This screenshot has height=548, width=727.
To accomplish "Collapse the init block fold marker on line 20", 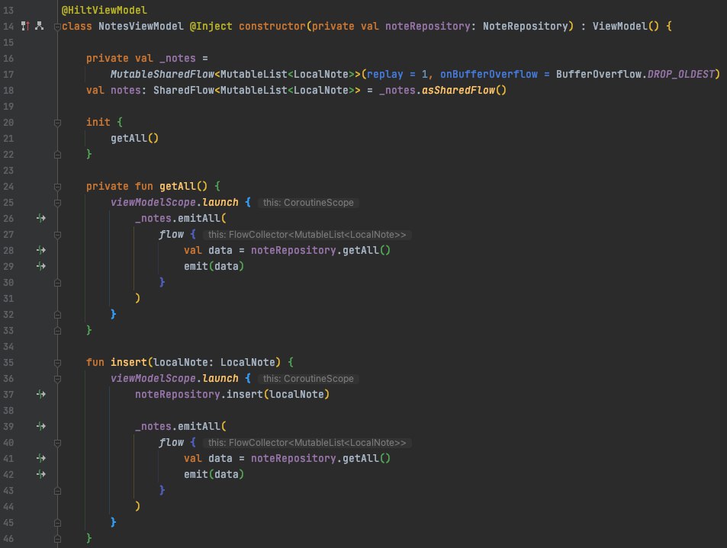I will click(x=57, y=123).
